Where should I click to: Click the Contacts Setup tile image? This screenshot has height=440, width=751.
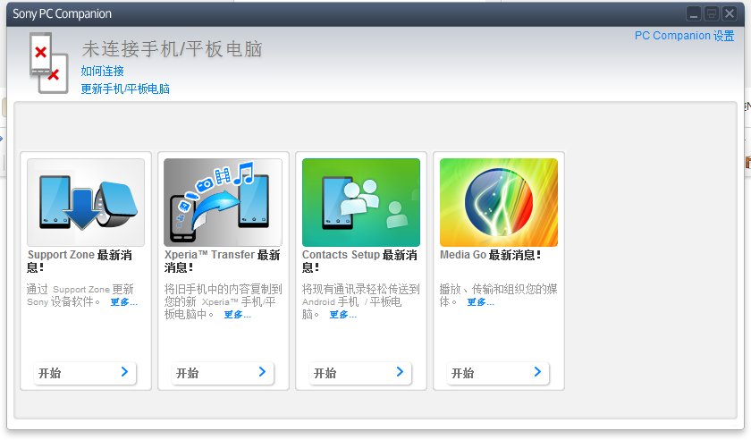click(x=360, y=202)
